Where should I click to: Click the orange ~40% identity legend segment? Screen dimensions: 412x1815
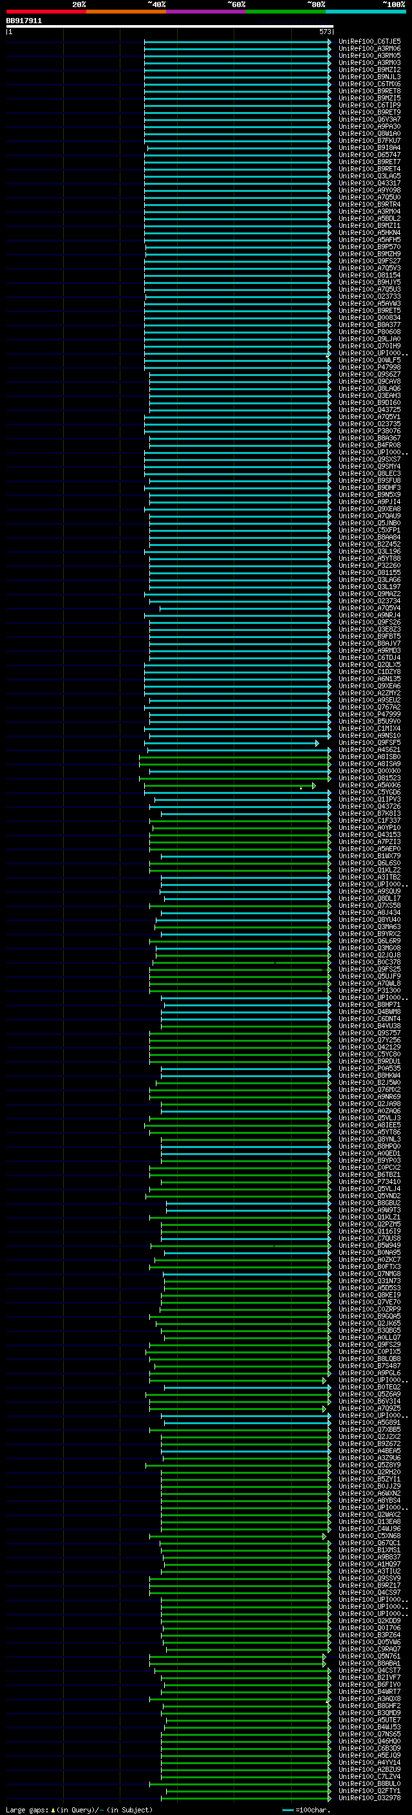[x=126, y=12]
